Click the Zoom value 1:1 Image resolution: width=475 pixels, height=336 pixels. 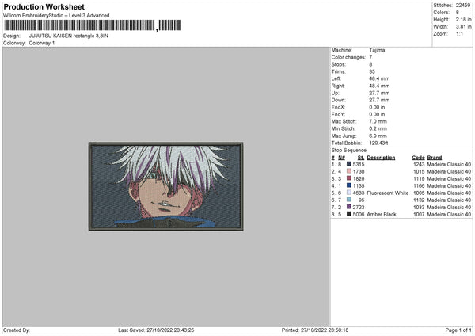pos(459,34)
